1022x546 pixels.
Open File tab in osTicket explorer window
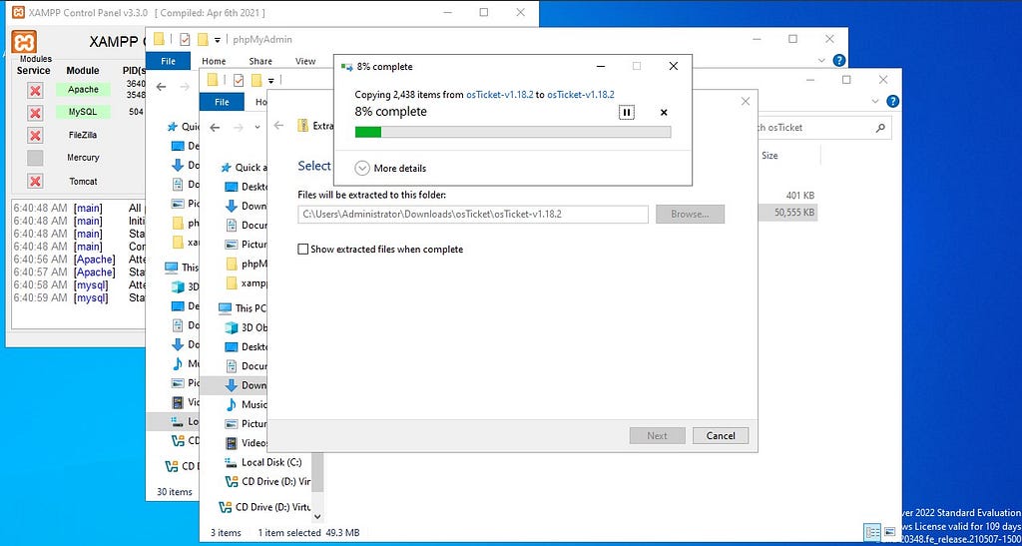[222, 102]
